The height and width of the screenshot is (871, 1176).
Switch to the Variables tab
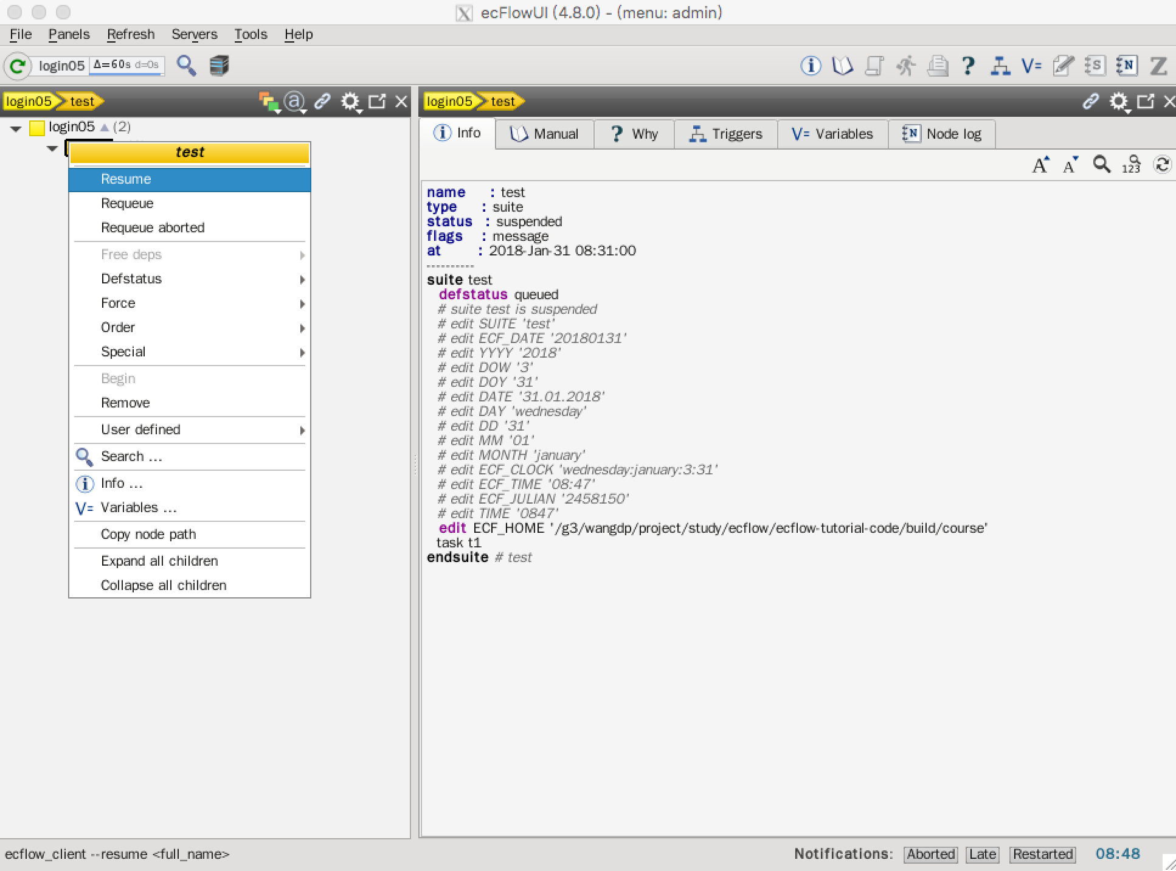832,134
